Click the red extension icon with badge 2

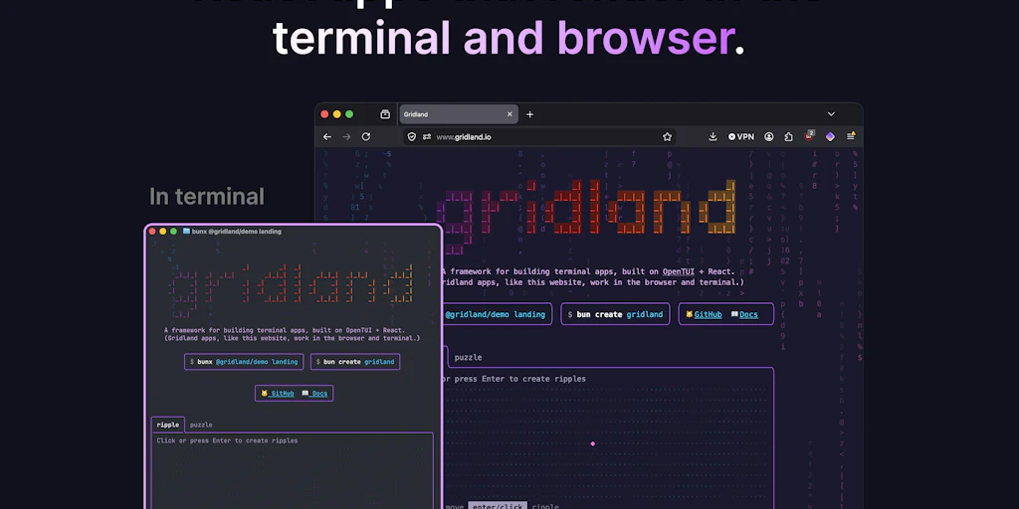809,136
